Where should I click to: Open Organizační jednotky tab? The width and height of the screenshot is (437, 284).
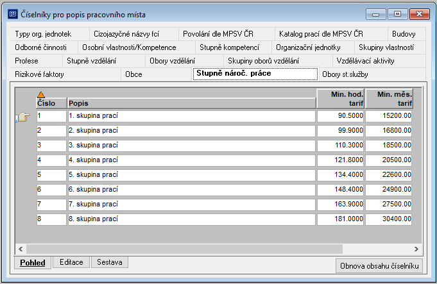(313, 47)
